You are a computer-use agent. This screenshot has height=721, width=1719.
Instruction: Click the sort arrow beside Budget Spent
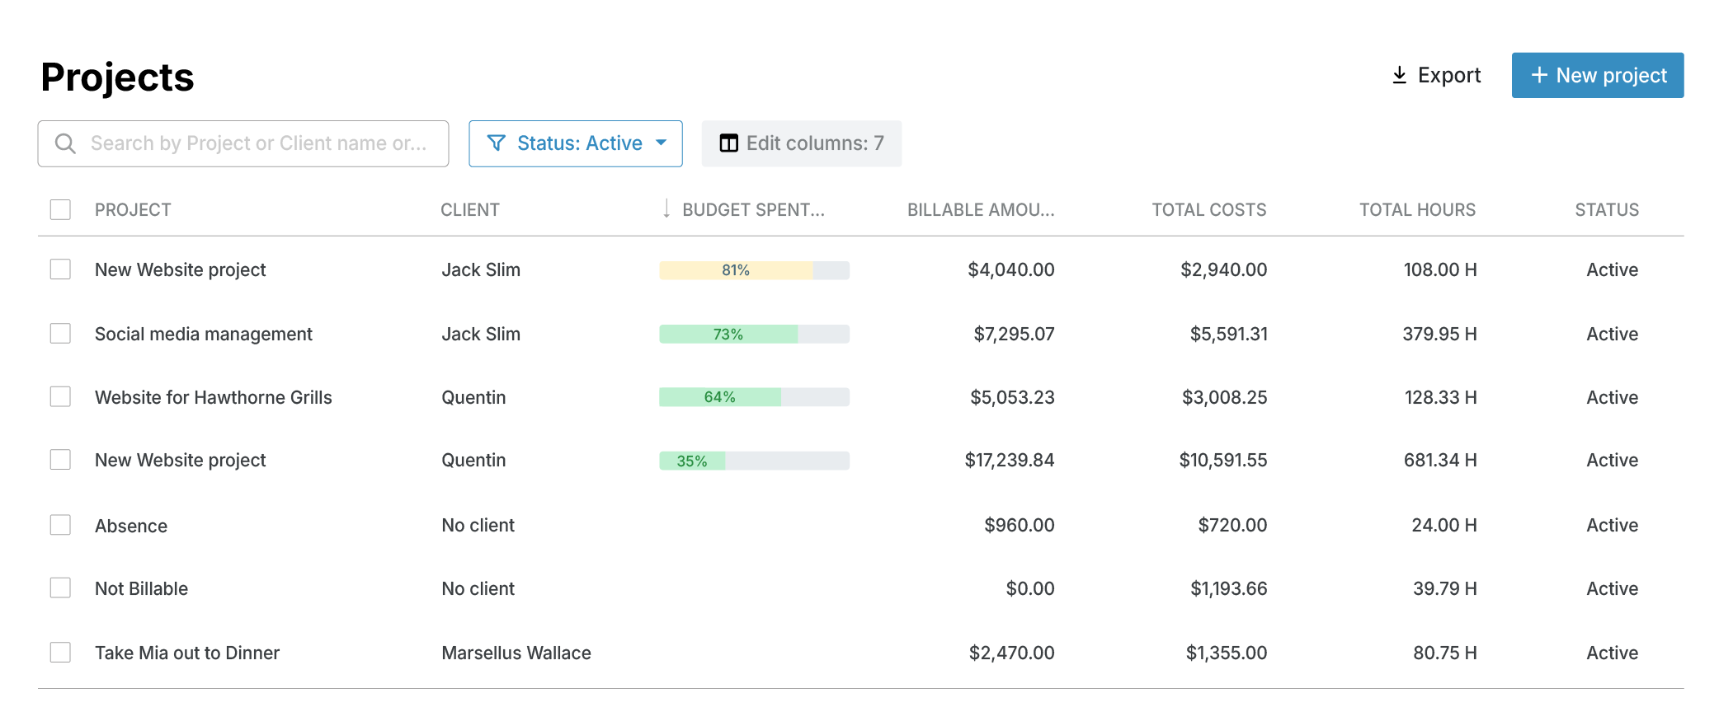coord(666,209)
